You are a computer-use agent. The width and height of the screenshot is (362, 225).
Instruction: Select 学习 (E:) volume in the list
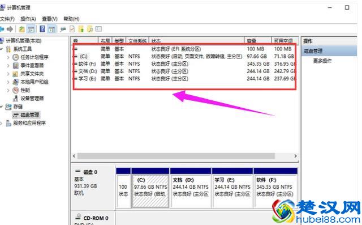coord(87,79)
